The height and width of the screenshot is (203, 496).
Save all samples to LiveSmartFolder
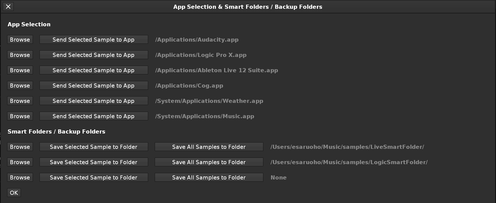pyautogui.click(x=209, y=147)
